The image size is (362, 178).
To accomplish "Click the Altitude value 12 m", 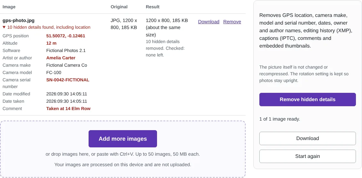I will pyautogui.click(x=51, y=43).
